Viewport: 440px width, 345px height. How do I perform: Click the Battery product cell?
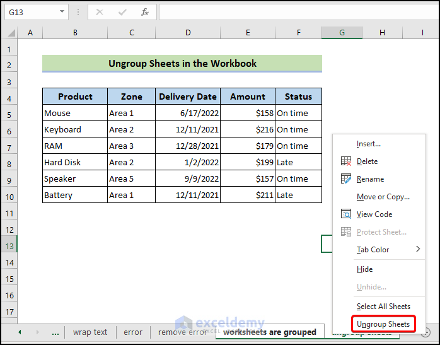click(75, 195)
